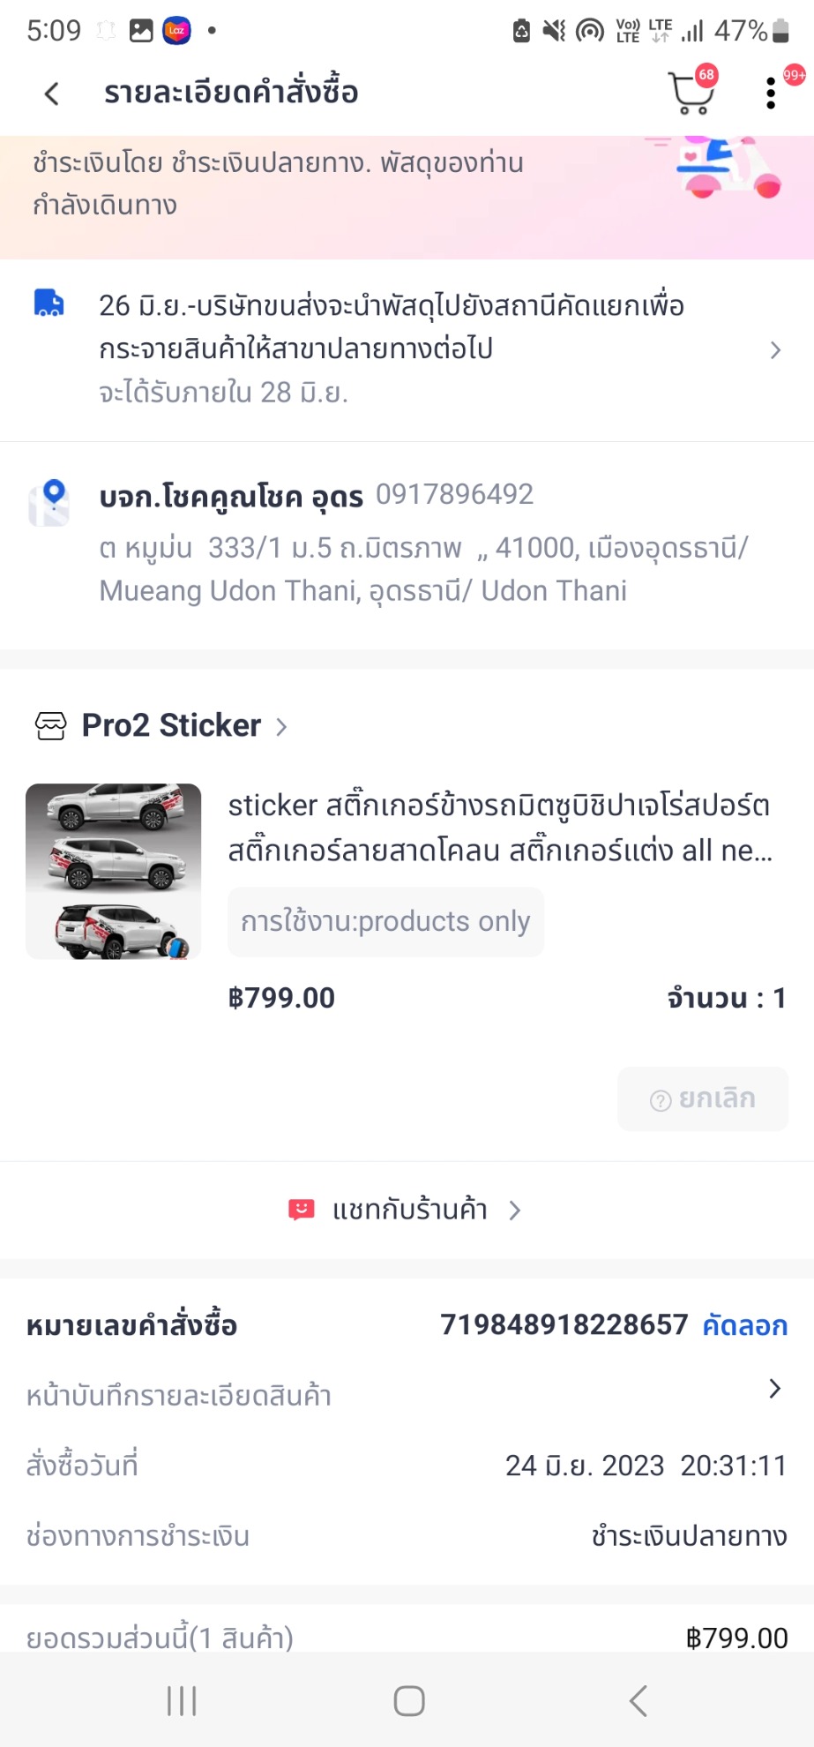Tap the red chat bubble icon
This screenshot has height=1747, width=814.
click(x=301, y=1210)
